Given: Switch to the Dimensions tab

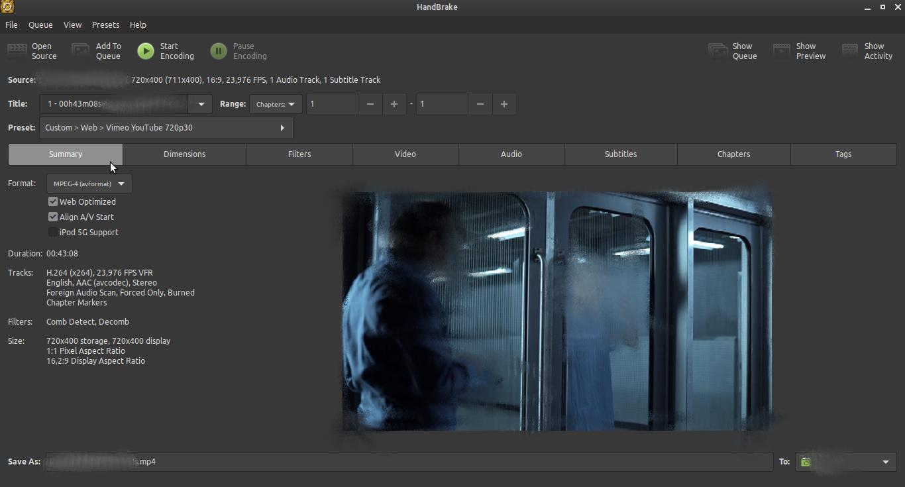Looking at the screenshot, I should click(x=184, y=154).
